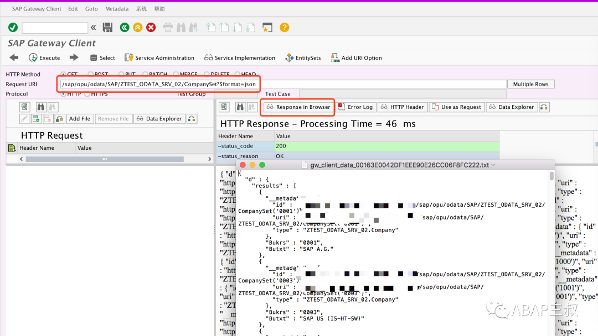This screenshot has width=598, height=336.
Task: Open Service Administration
Action: pyautogui.click(x=159, y=57)
